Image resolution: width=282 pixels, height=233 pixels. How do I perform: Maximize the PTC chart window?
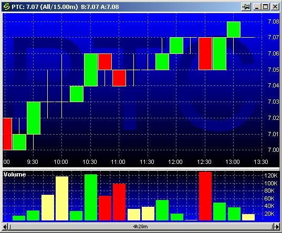(265, 7)
